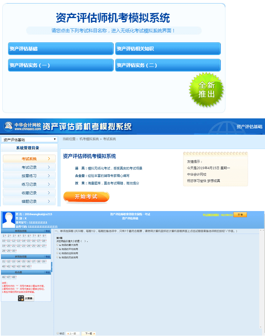Open the 资产评估基础 subject button

click(61, 49)
